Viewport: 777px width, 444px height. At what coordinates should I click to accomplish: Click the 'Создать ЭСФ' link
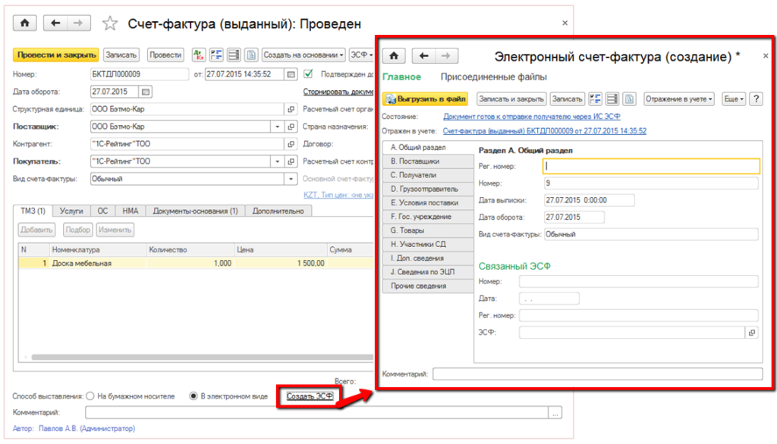pyautogui.click(x=310, y=396)
